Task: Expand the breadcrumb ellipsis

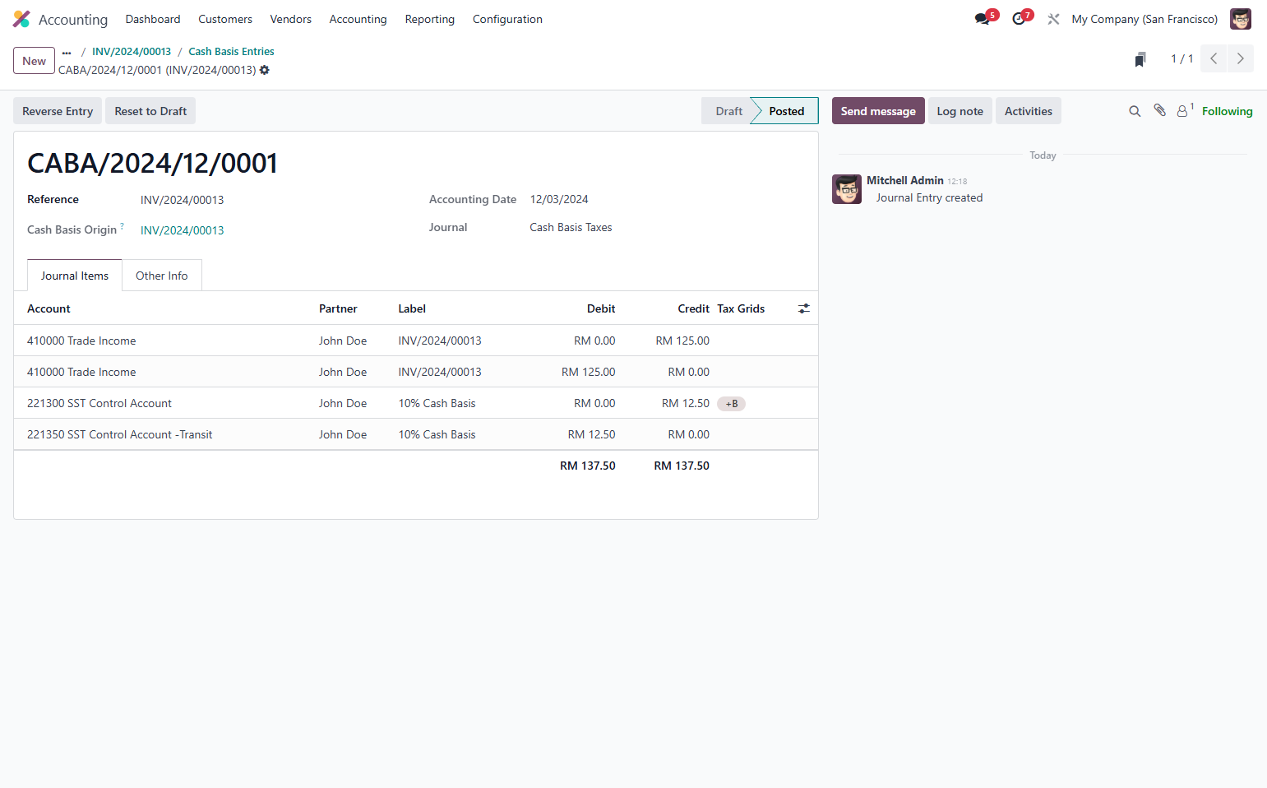Action: [67, 52]
